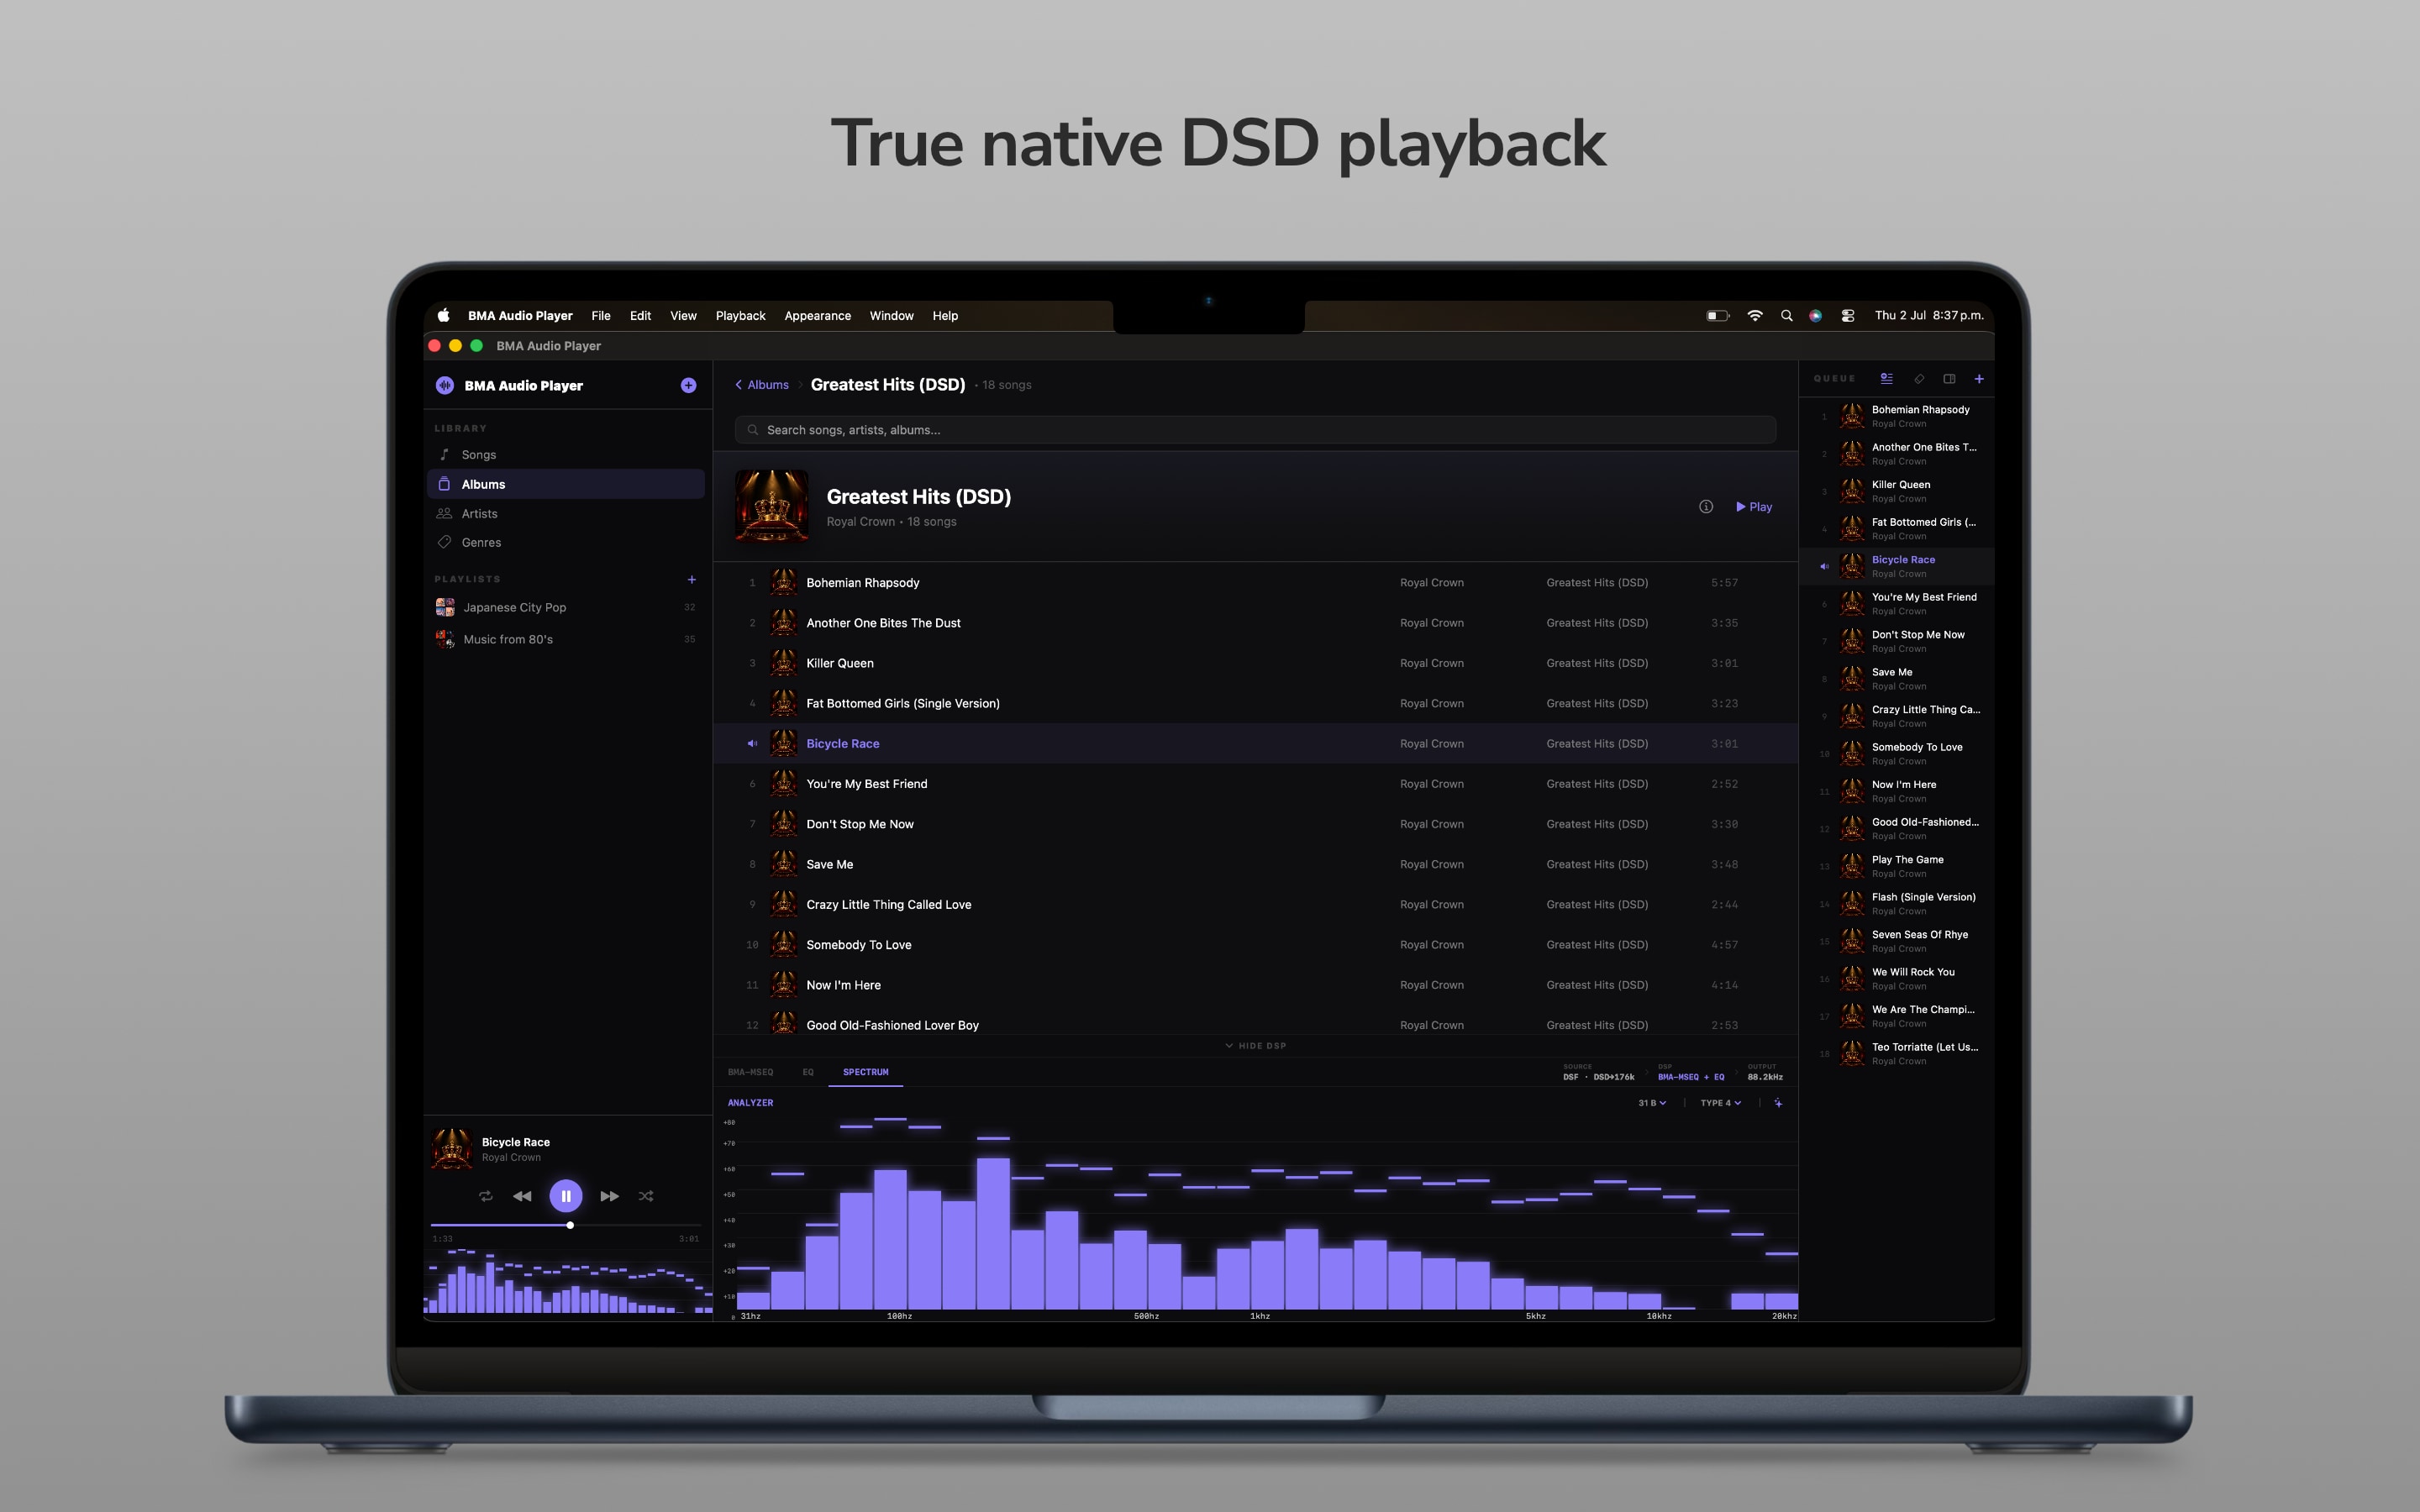This screenshot has width=2420, height=1512.
Task: Open Siri from the menu bar
Action: pyautogui.click(x=1815, y=316)
